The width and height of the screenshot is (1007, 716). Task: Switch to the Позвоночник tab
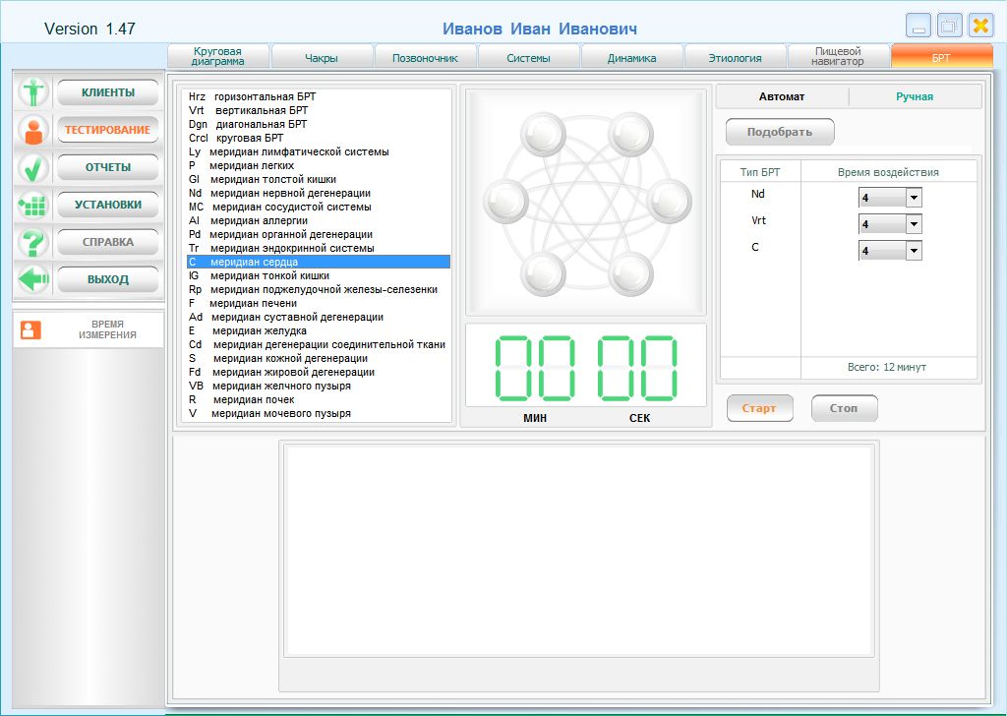click(425, 58)
